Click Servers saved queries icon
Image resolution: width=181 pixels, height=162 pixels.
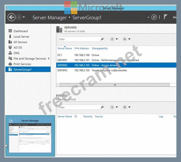coord(125,39)
